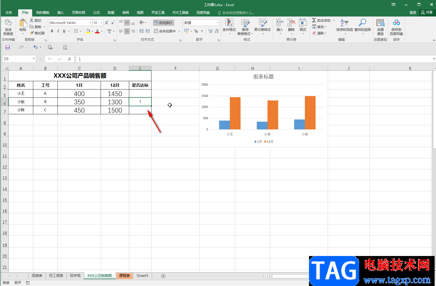Expand the Copy dropdown arrow
The image size is (436, 286).
[x=45, y=27]
